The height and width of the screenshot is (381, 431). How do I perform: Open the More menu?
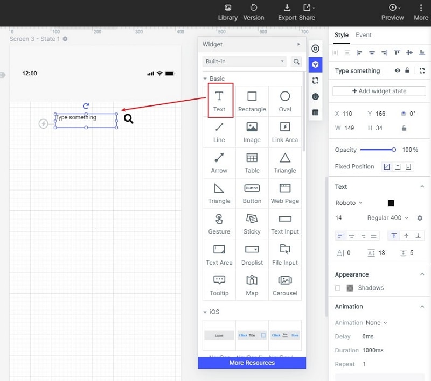(x=421, y=12)
